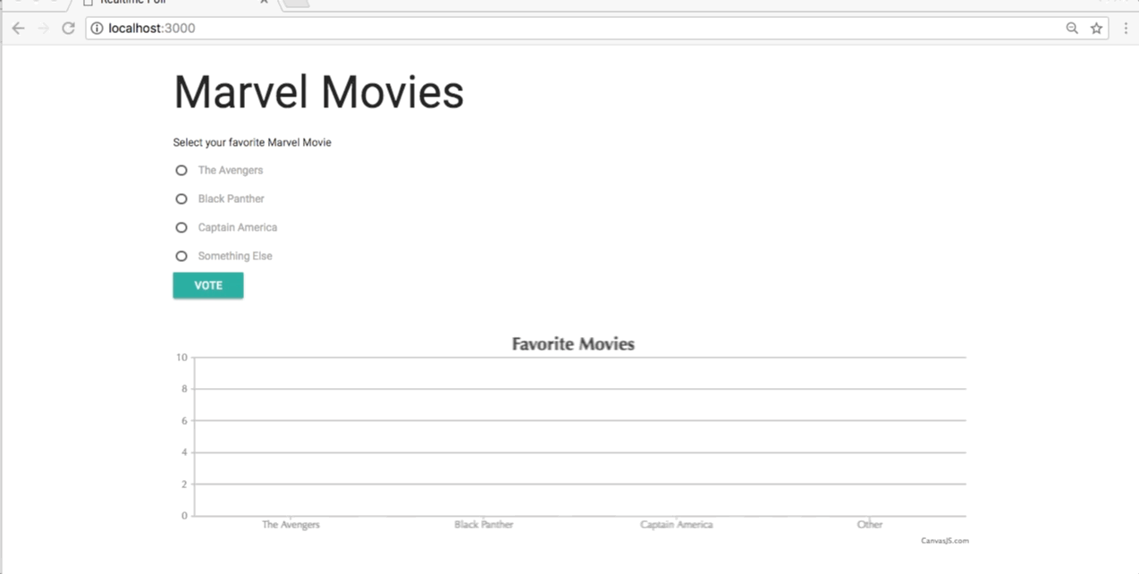Click the 8 value on the y-axis
The image size is (1139, 574).
[x=184, y=389]
